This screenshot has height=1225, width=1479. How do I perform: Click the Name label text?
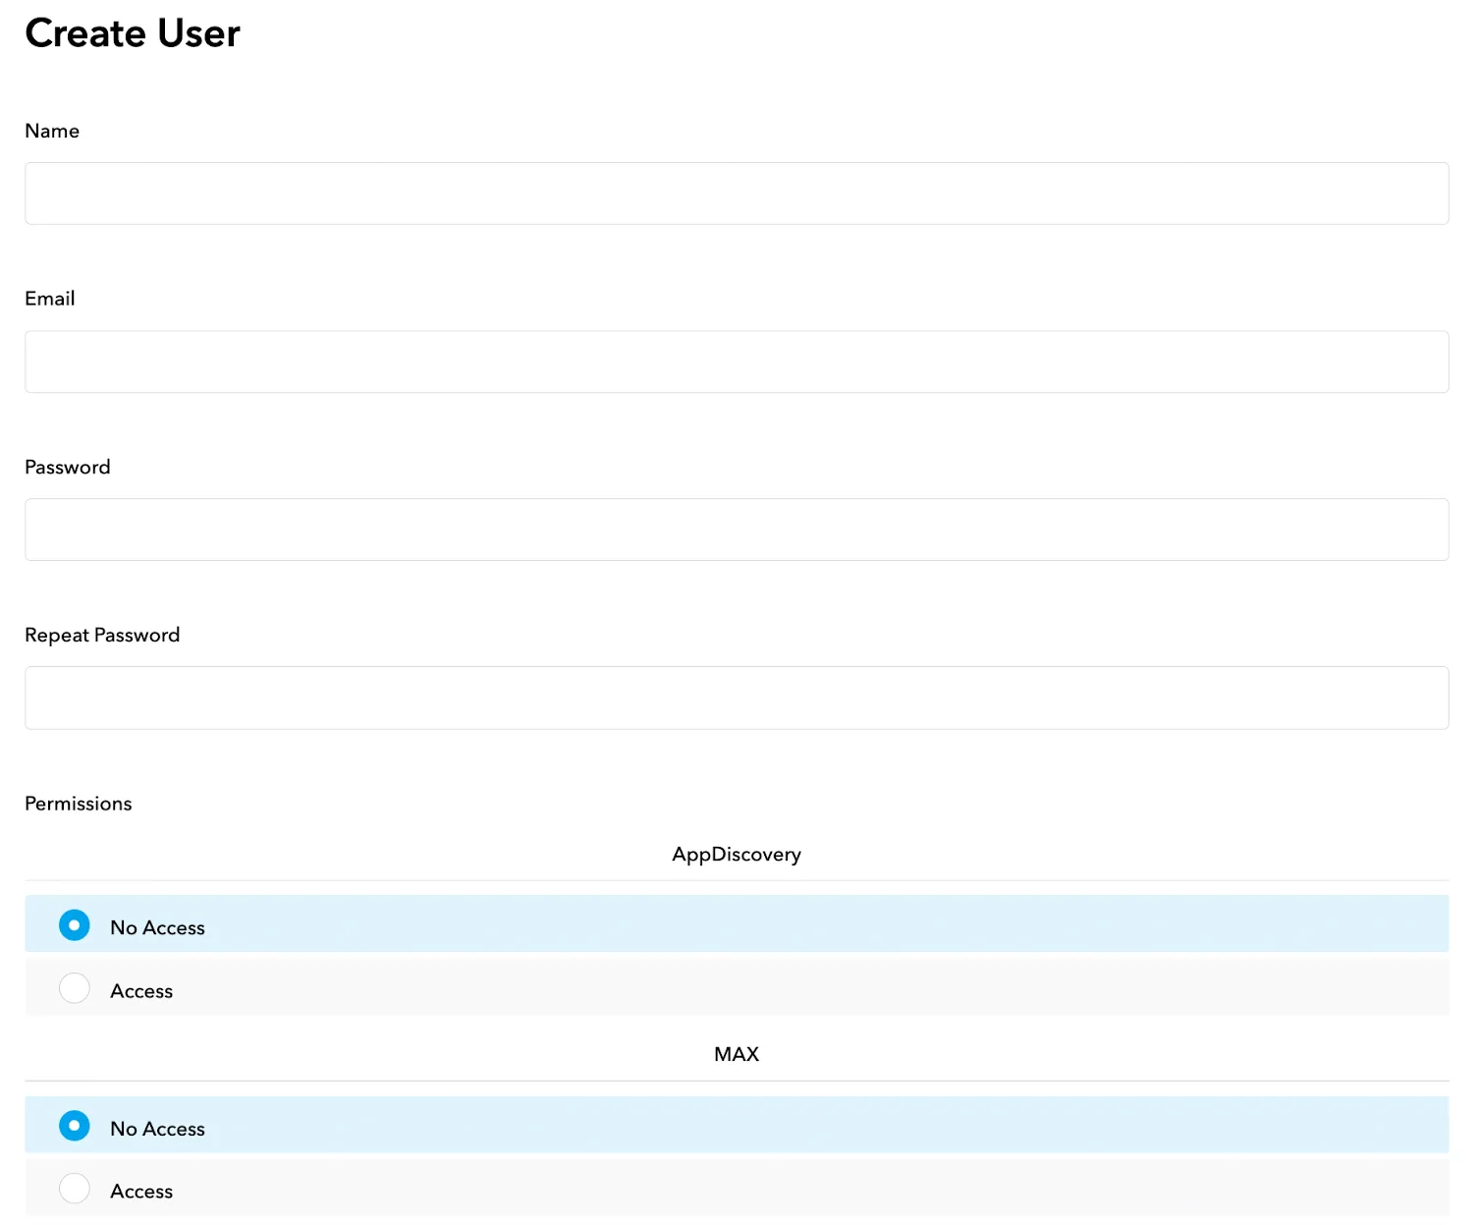point(52,131)
